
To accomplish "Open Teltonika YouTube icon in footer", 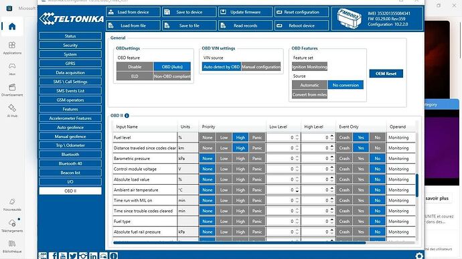I will 63,256.
